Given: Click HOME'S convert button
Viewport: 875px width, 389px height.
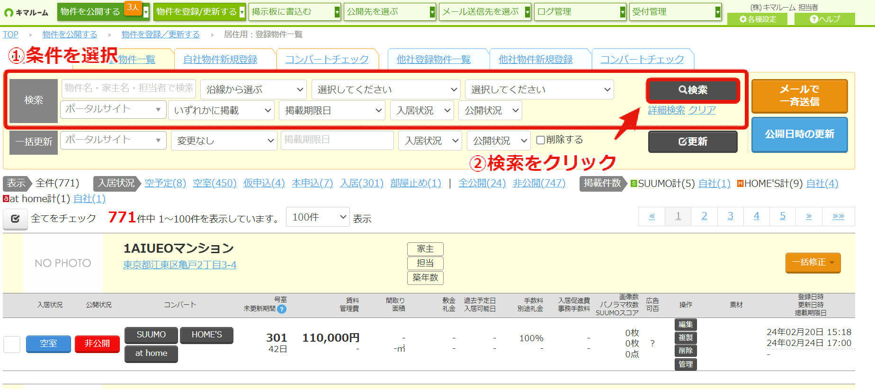Looking at the screenshot, I should [206, 335].
